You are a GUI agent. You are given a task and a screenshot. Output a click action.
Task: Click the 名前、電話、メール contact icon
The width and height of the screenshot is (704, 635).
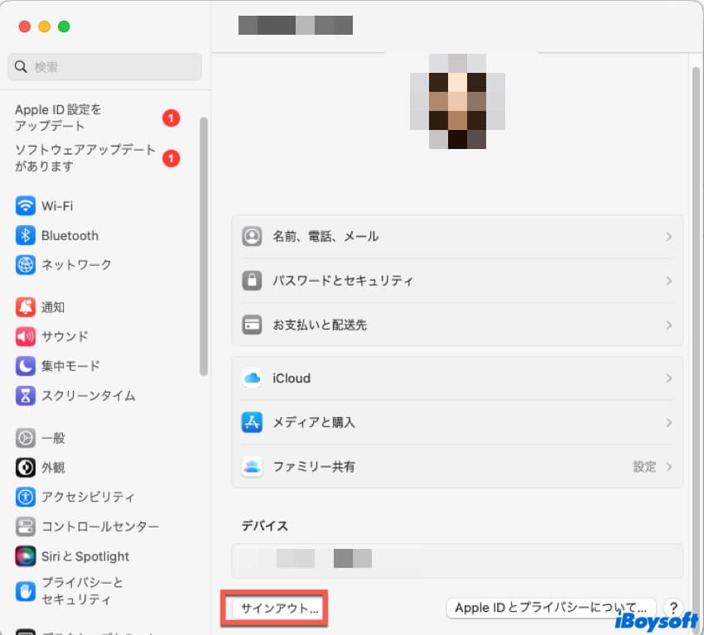[252, 236]
